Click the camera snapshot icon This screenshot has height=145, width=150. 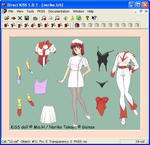coord(35,18)
